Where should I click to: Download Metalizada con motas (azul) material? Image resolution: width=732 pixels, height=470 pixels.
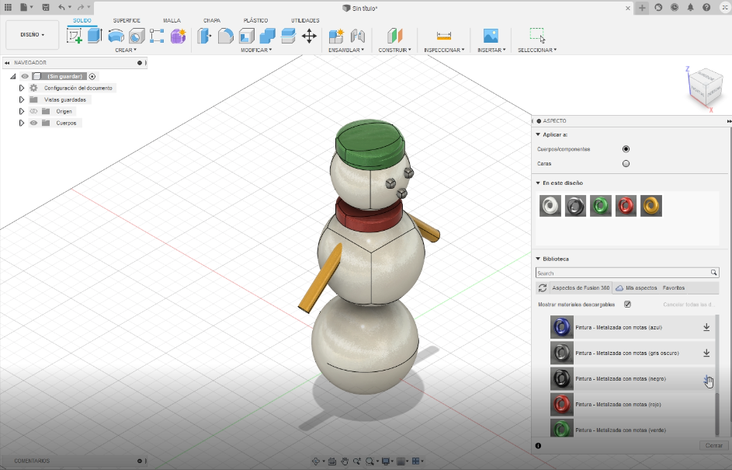706,328
